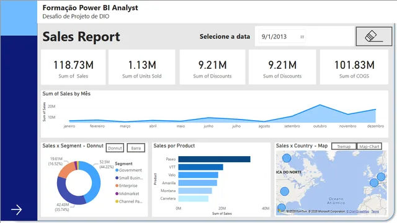The image size is (397, 223).
Task: Click the 118.73M Sum of Sales card
Action: pos(73,67)
